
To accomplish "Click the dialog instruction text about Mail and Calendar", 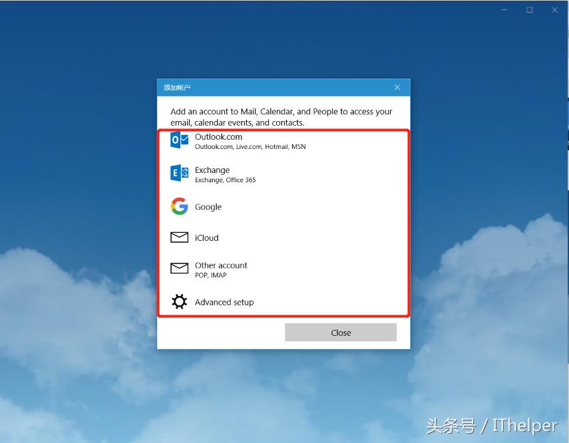I will (283, 116).
